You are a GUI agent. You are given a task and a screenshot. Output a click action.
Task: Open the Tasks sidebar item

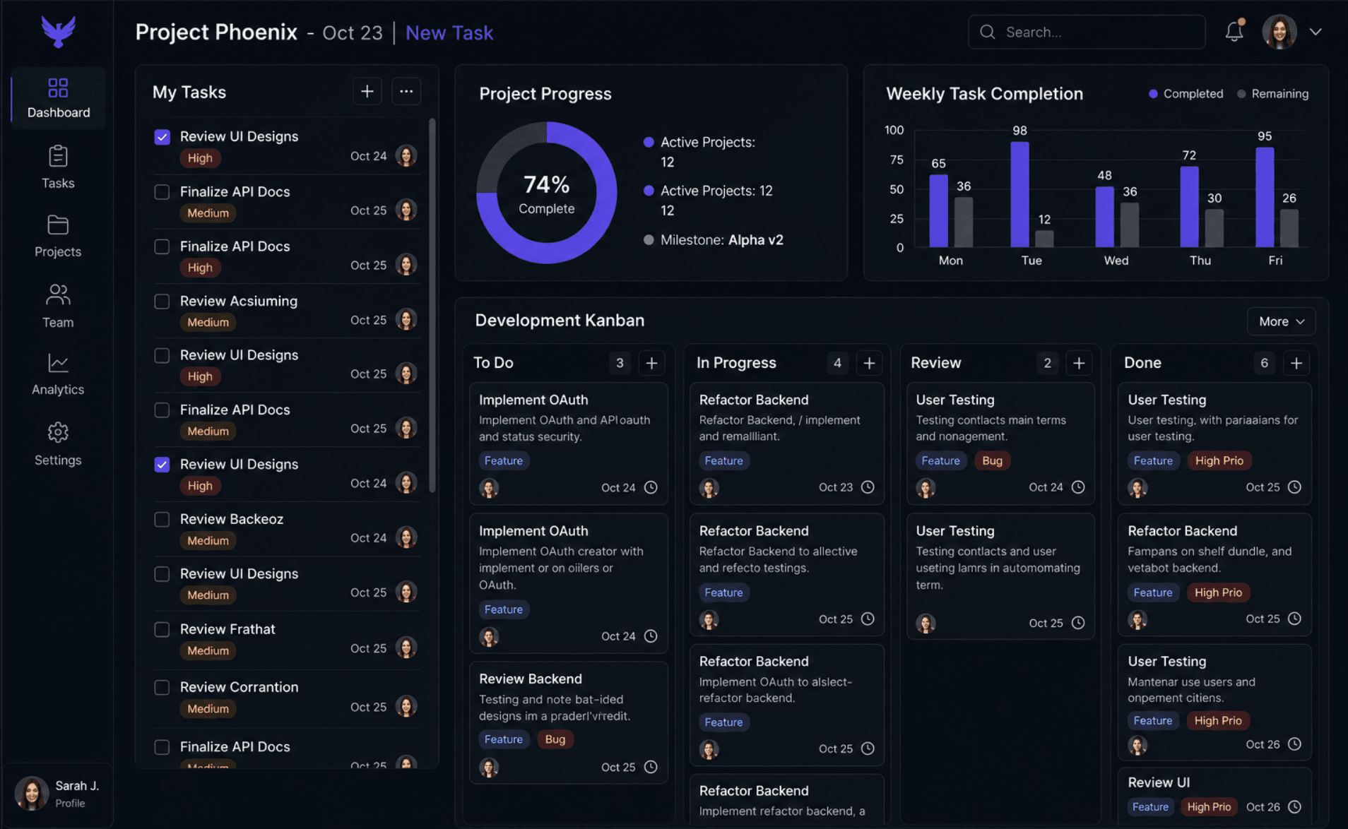tap(58, 167)
